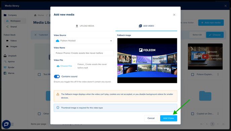
Task: Go to the last page
Action: (223, 124)
